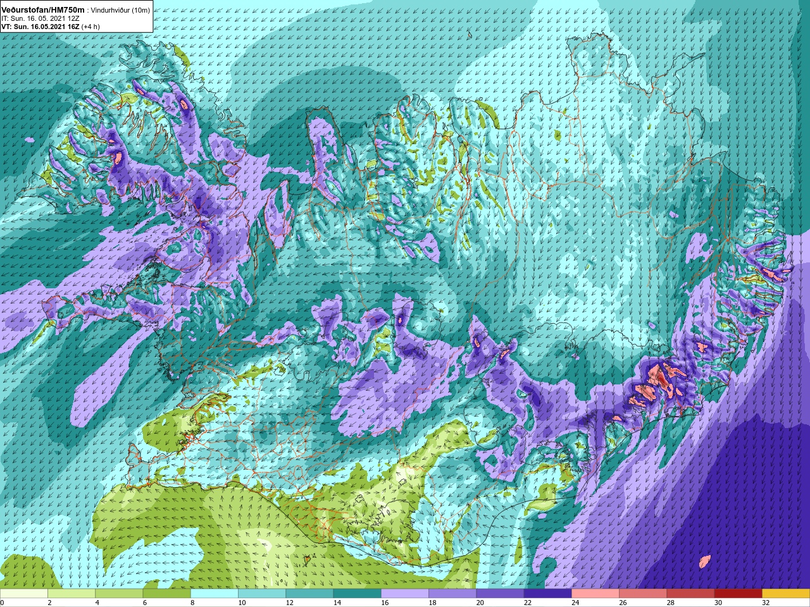The image size is (810, 607).
Task: Click the legend swatch between 12 and 14
Action: coord(309,594)
